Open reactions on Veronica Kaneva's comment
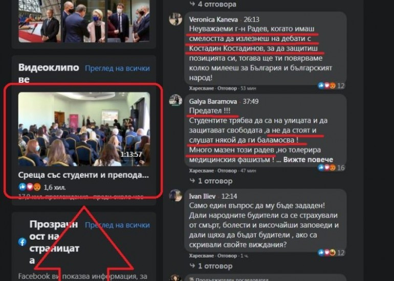 [x=331, y=86]
